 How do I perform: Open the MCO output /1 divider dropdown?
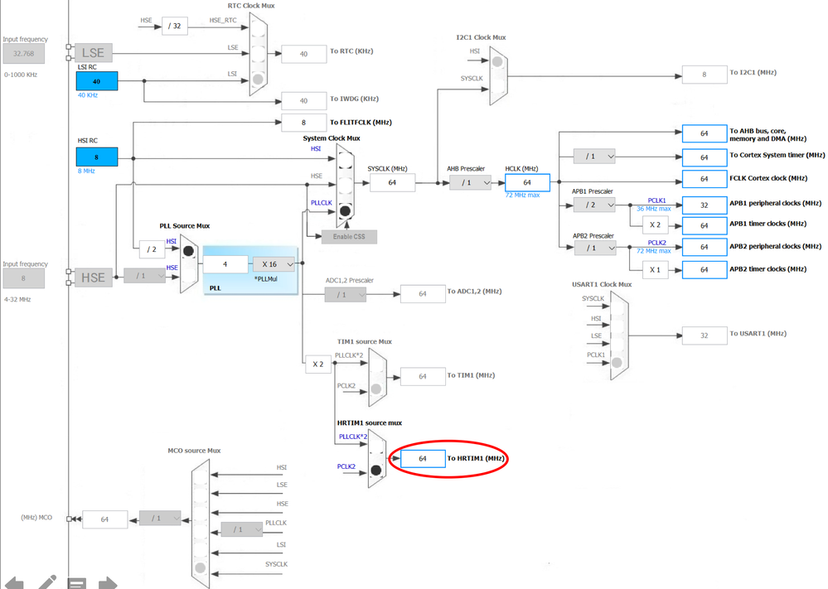pyautogui.click(x=160, y=519)
